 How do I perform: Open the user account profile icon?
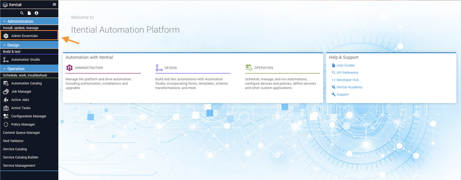coord(36,13)
